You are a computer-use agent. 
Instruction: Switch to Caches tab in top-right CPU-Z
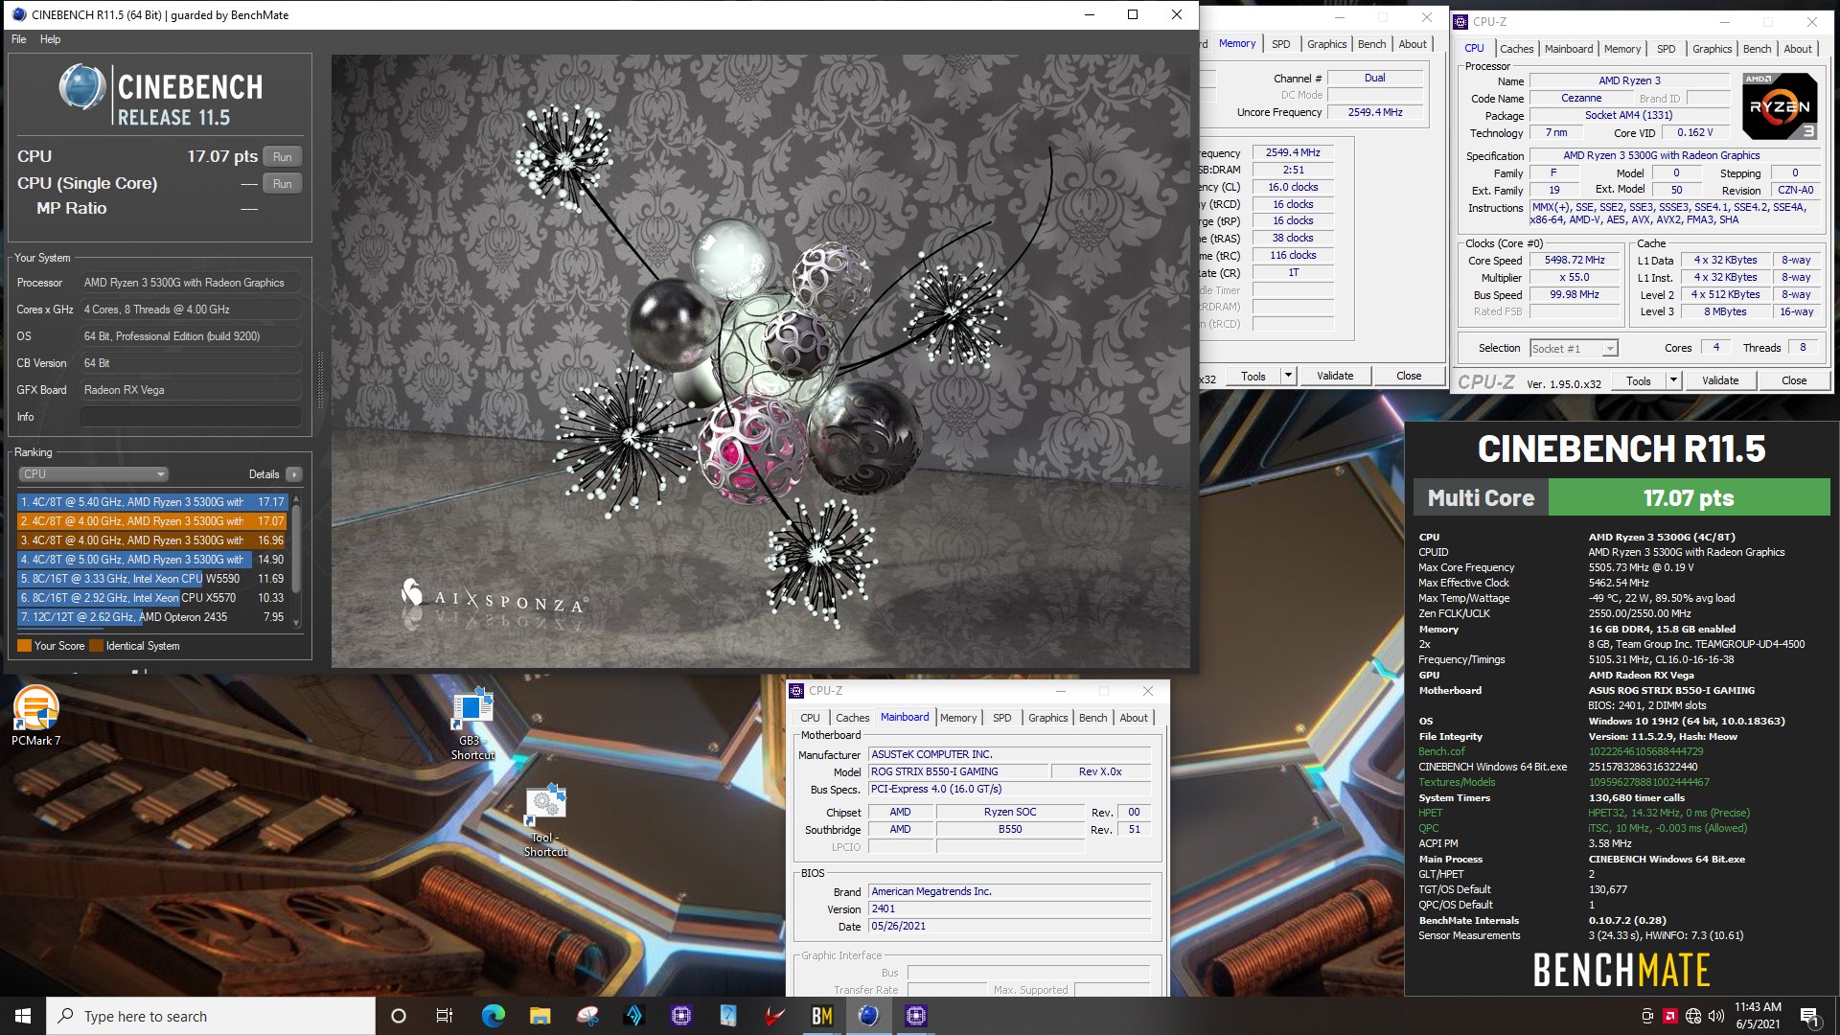1516,49
